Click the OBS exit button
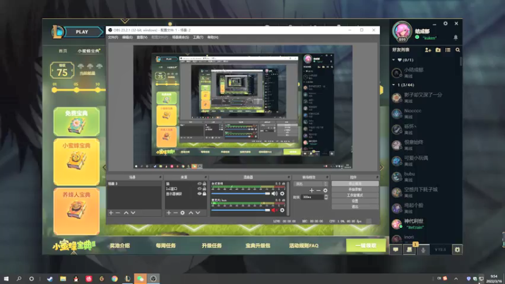 [x=355, y=207]
